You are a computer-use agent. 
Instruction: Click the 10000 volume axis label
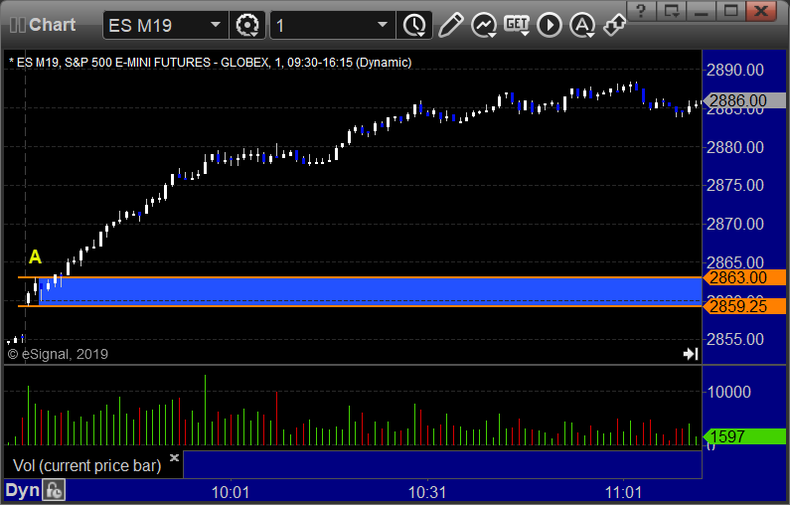pyautogui.click(x=729, y=392)
